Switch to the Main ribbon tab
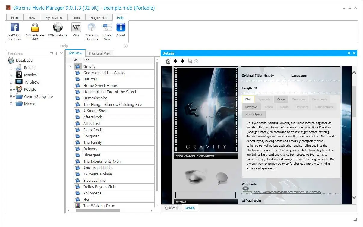Image resolution: width=363 pixels, height=227 pixels. 14,18
